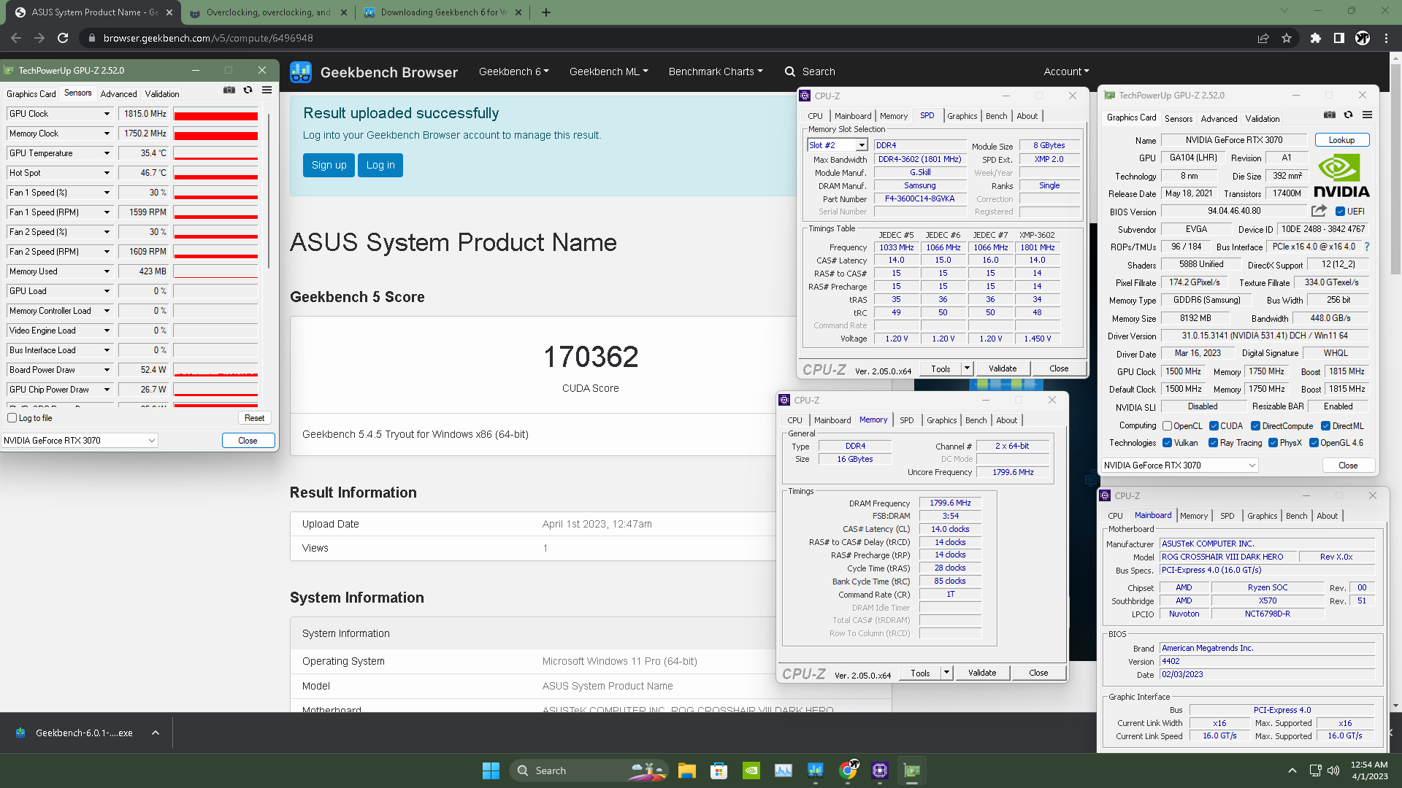Click GPU Clock red sensor graph
The image size is (1402, 788).
[215, 114]
